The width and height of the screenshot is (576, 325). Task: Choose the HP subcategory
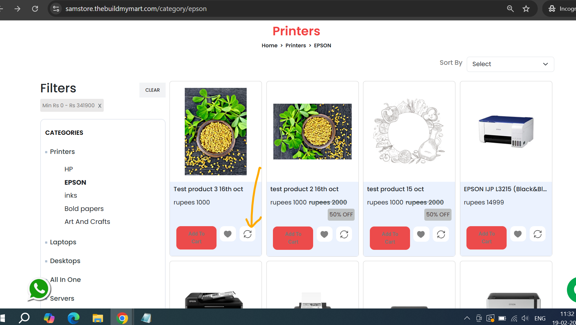click(69, 169)
